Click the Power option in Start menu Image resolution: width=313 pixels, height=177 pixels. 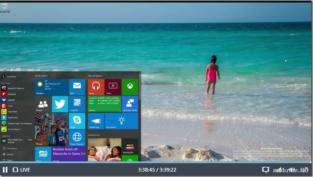[7, 160]
